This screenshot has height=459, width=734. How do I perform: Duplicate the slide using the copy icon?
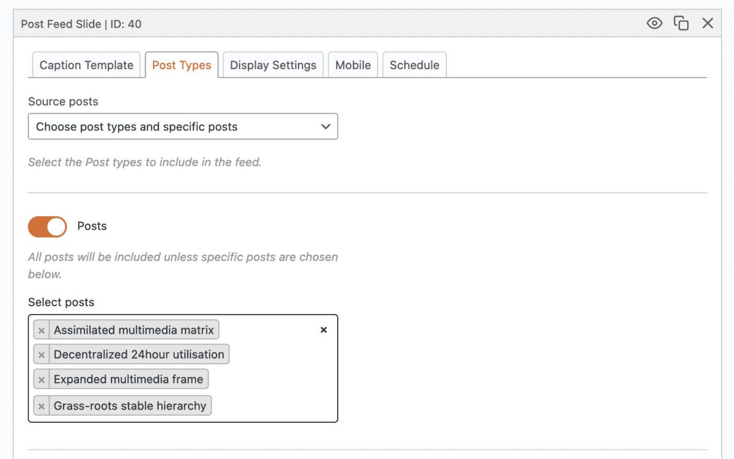coord(681,23)
